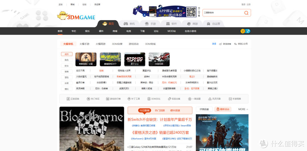The width and height of the screenshot is (307, 151).
Task: Open MOD站 in the dark nav bar
Action: (172, 31)
